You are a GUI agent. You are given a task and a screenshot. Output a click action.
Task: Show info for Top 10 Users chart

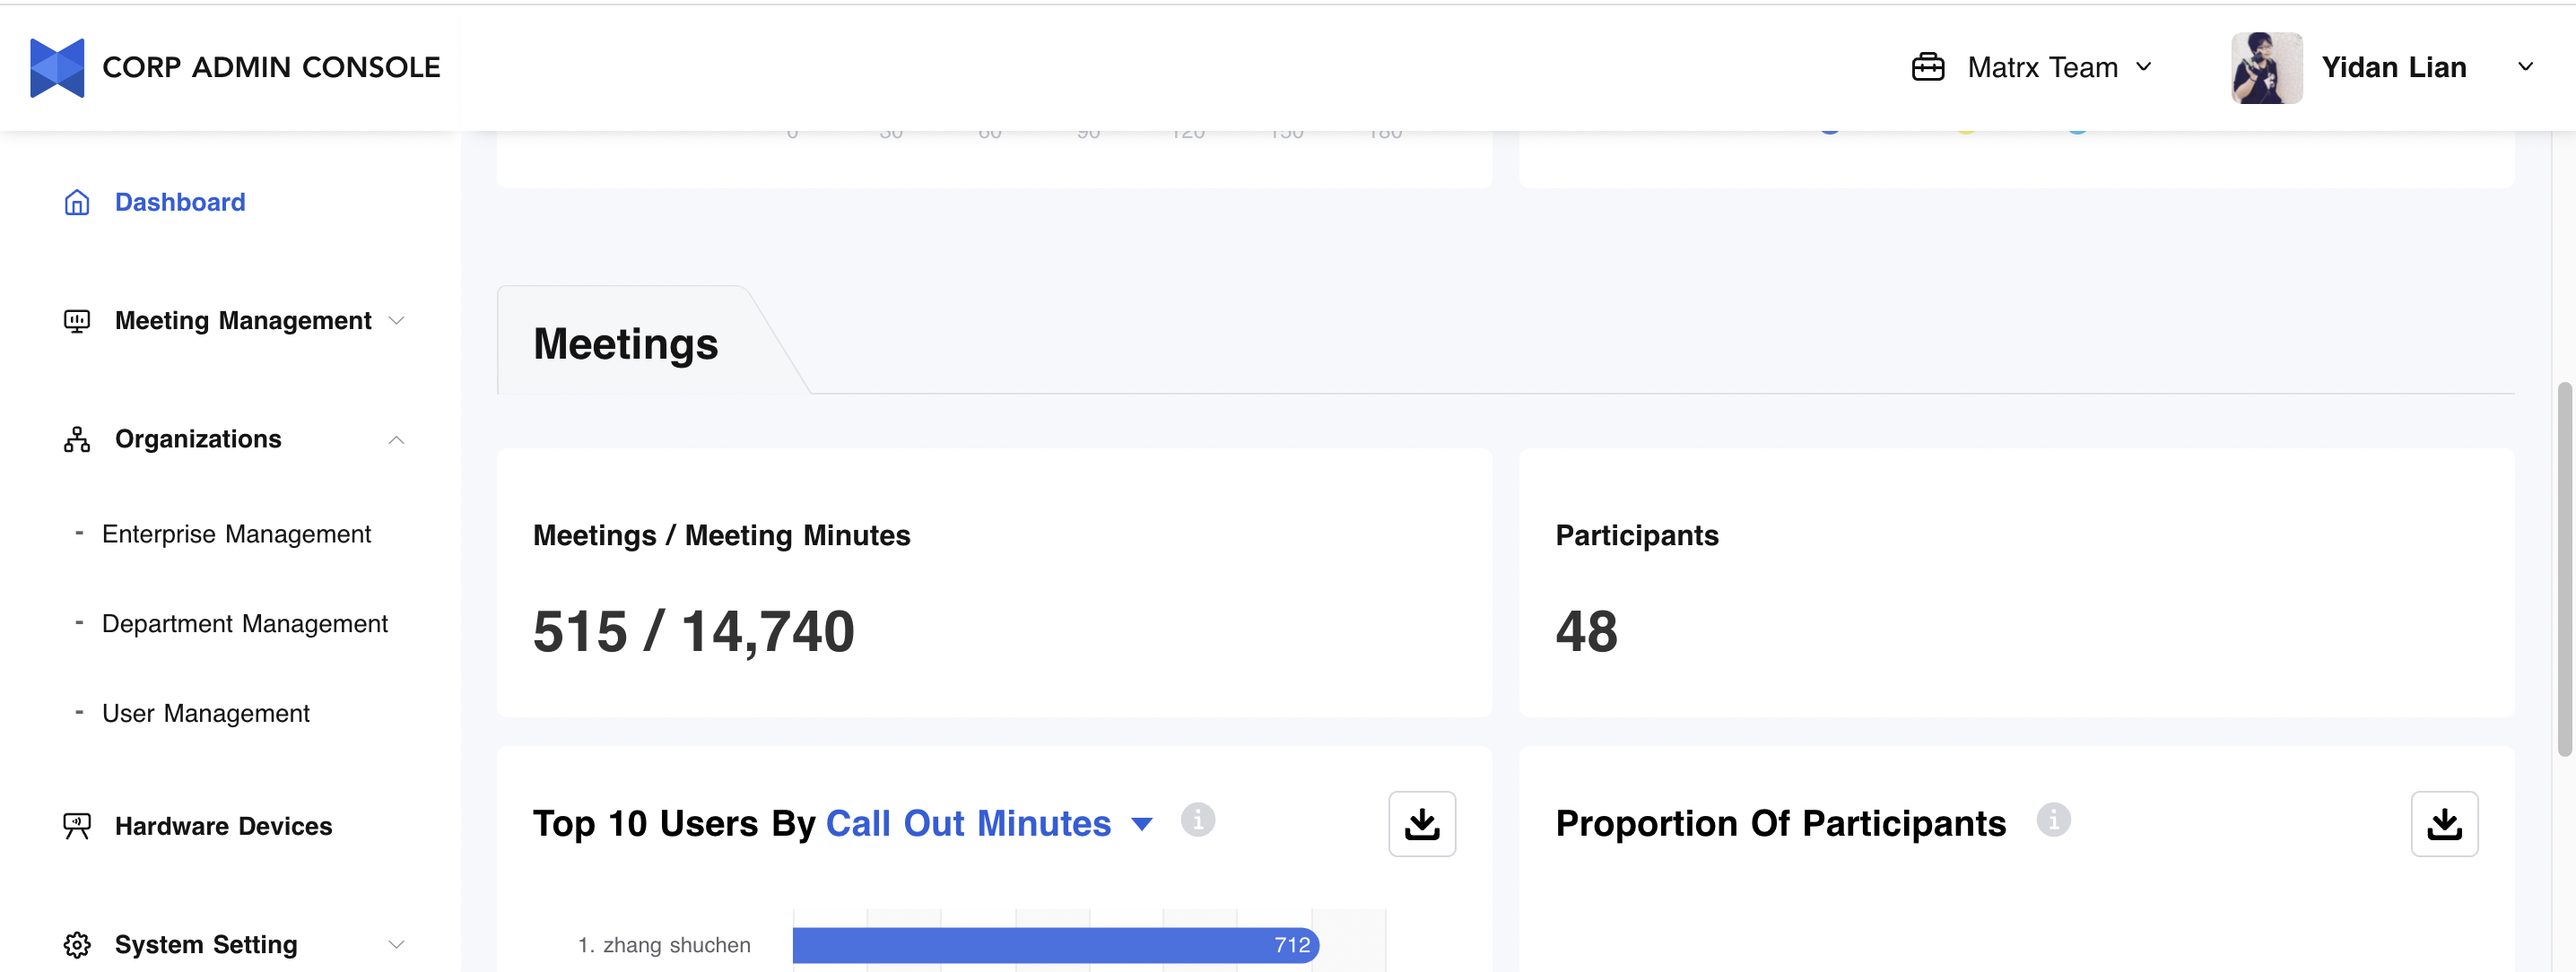[1197, 820]
